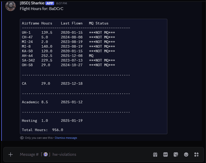Open the emoji picker

186,155
